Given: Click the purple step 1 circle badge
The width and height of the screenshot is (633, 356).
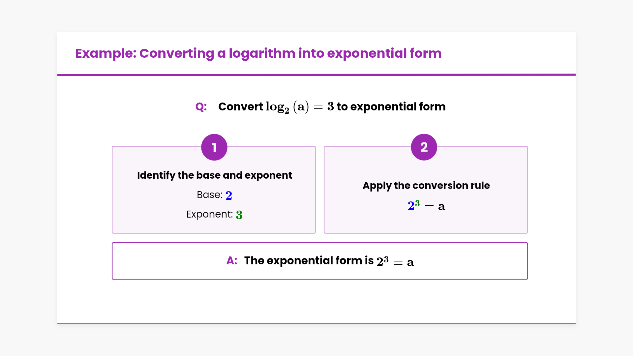Looking at the screenshot, I should (x=214, y=147).
